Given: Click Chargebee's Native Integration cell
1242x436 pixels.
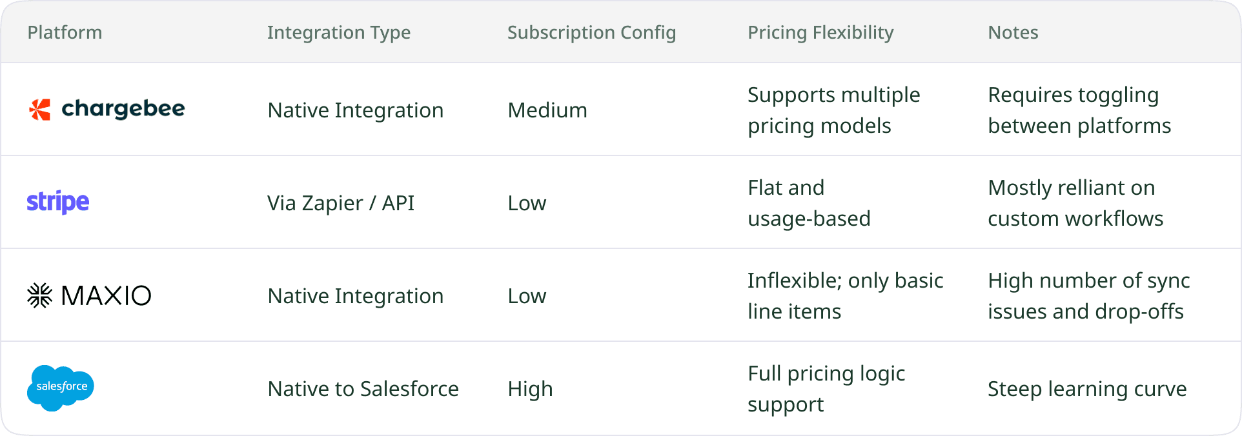Looking at the screenshot, I should [356, 110].
